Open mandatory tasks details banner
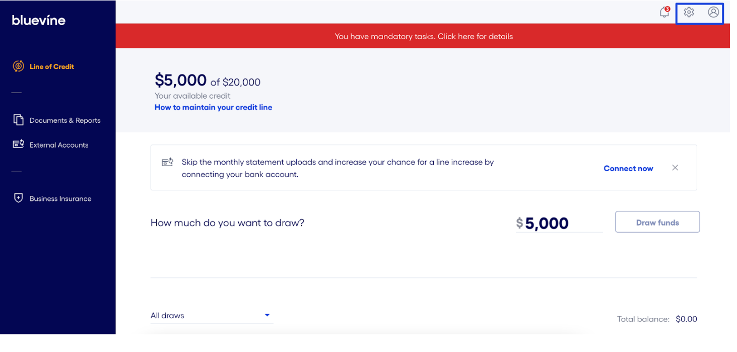This screenshot has width=737, height=352. coord(424,36)
